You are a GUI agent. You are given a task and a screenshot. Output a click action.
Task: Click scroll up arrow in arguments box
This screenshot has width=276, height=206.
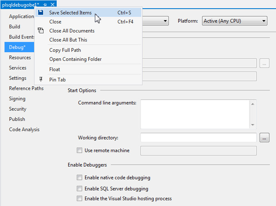click(x=253, y=104)
